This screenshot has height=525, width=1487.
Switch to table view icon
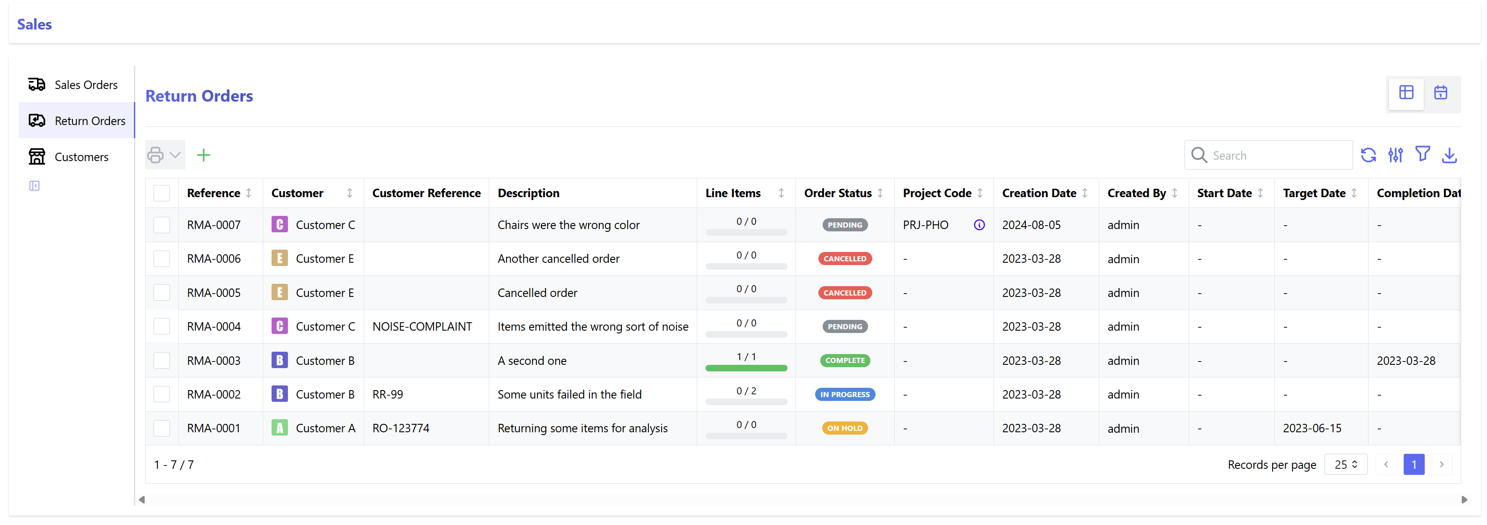(x=1406, y=92)
